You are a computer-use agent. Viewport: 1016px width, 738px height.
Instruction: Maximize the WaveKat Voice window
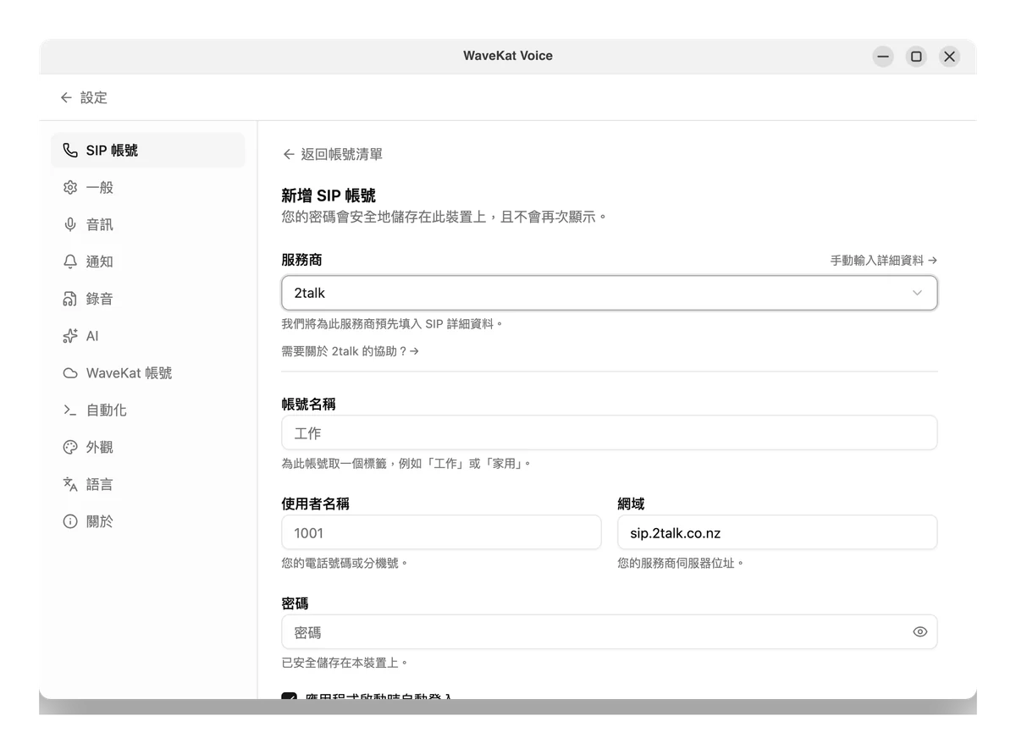916,57
